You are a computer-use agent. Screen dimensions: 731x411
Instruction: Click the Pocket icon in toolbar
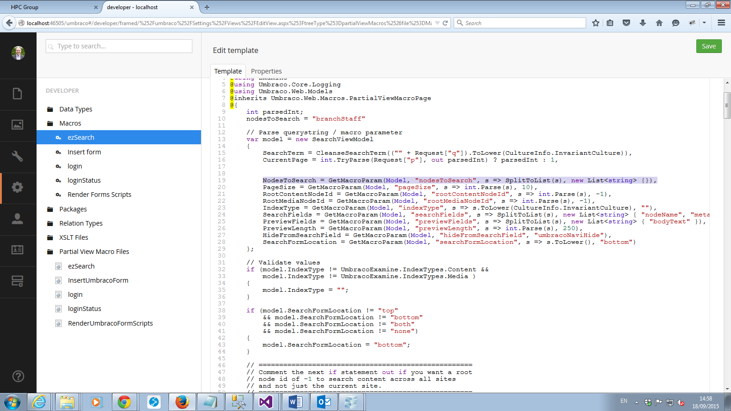click(x=626, y=23)
